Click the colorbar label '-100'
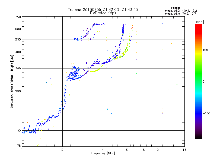The width and height of the screenshot is (217, 163). coord(206,113)
